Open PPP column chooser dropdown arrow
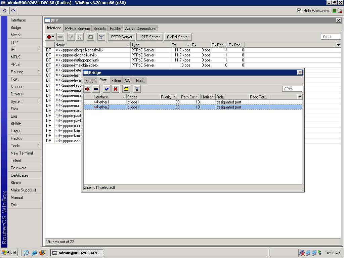 coord(339,45)
